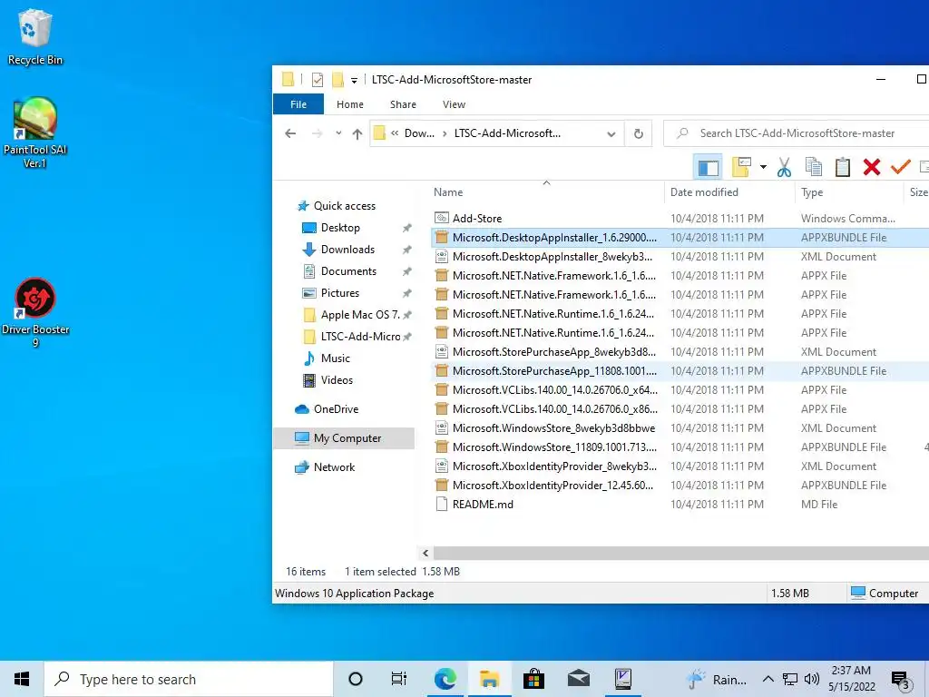Sort by the Name column header
Image resolution: width=929 pixels, height=697 pixels.
click(x=448, y=192)
